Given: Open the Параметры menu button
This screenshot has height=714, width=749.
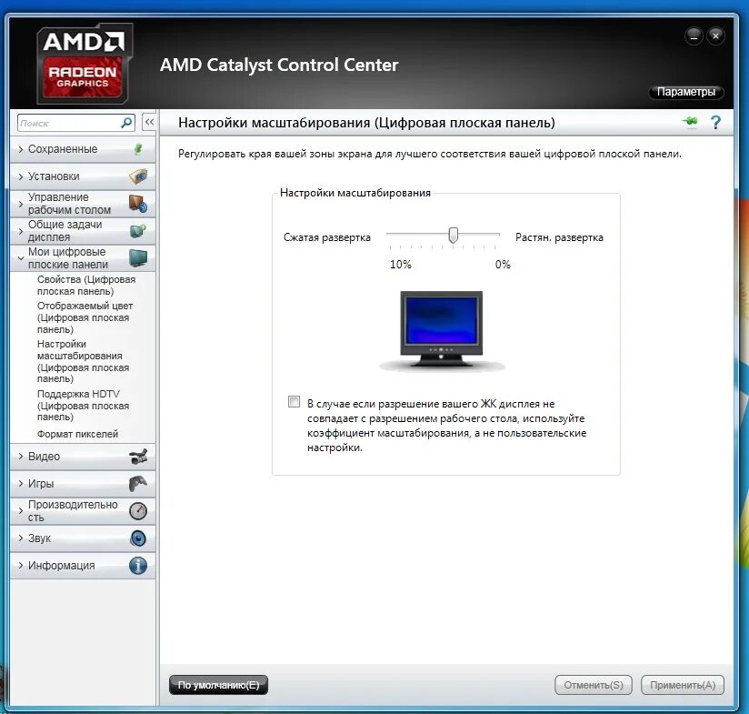Looking at the screenshot, I should coord(686,92).
